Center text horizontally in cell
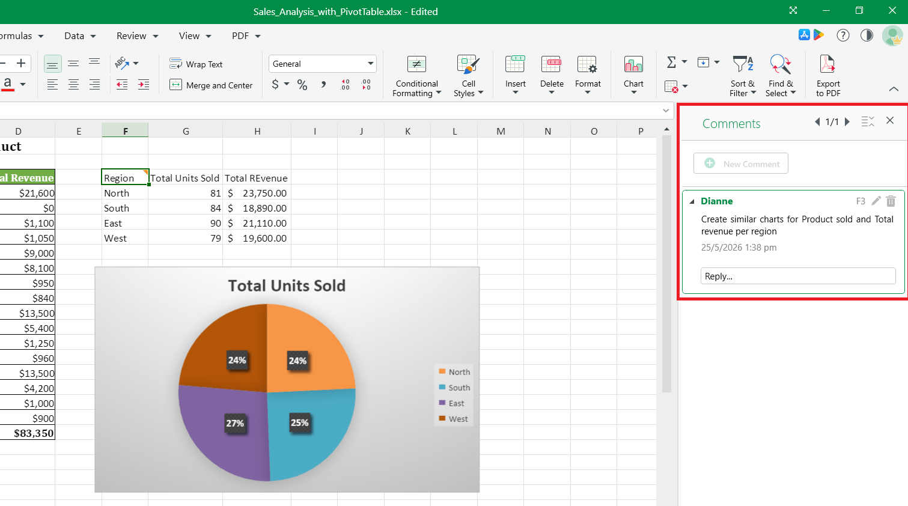The image size is (908, 506). coord(73,85)
